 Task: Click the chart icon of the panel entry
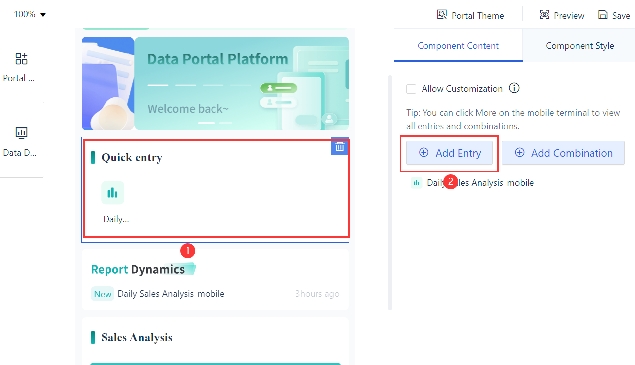416,183
